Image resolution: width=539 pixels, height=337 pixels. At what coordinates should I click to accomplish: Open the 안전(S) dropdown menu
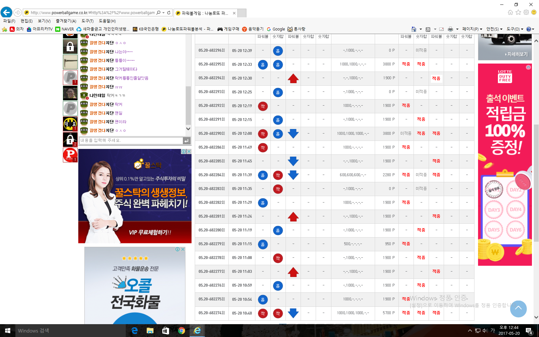[x=494, y=29]
